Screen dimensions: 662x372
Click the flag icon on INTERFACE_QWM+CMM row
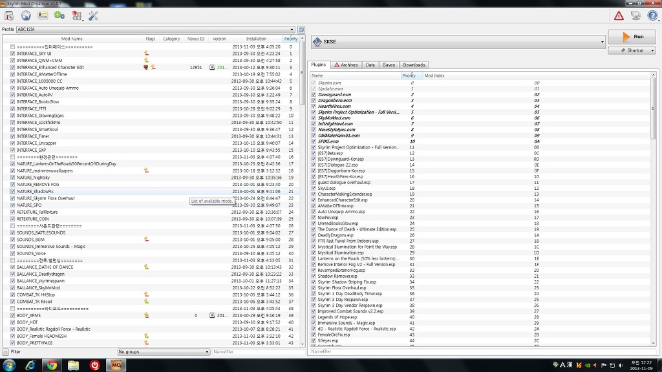coord(146,60)
